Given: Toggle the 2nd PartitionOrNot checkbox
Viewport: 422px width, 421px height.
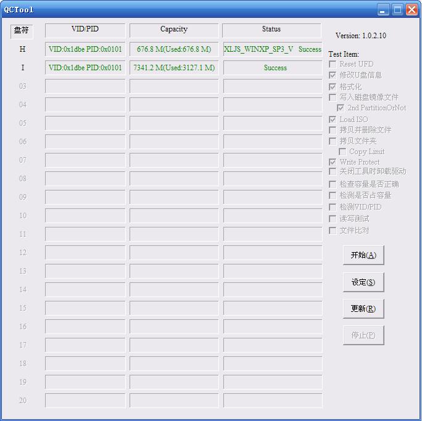Looking at the screenshot, I should [341, 108].
